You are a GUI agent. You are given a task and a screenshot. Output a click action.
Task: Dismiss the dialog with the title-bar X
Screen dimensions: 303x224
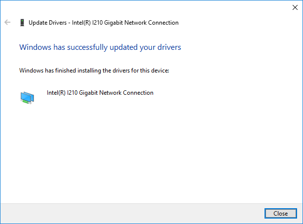[295, 7]
